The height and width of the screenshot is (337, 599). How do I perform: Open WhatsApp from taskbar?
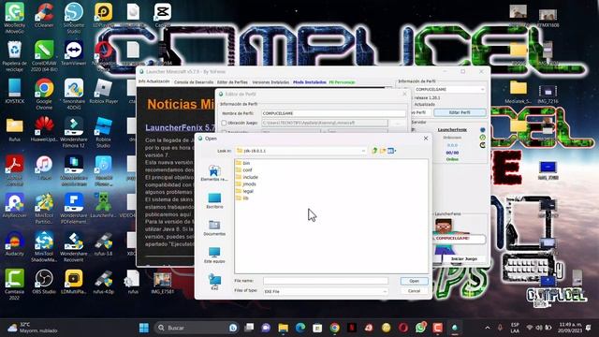[420, 328]
